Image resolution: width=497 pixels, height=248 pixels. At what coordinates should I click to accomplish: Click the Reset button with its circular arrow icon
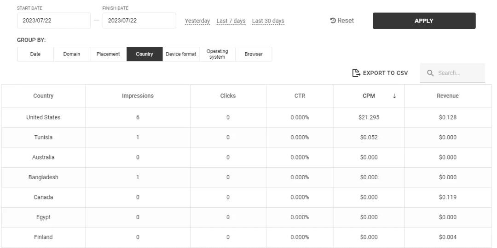[341, 21]
